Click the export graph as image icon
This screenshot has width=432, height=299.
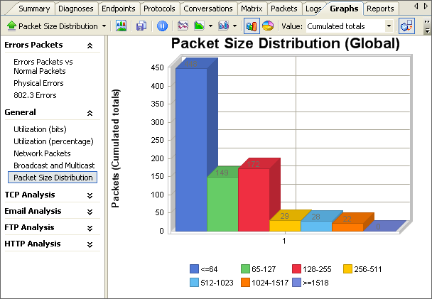click(x=121, y=26)
